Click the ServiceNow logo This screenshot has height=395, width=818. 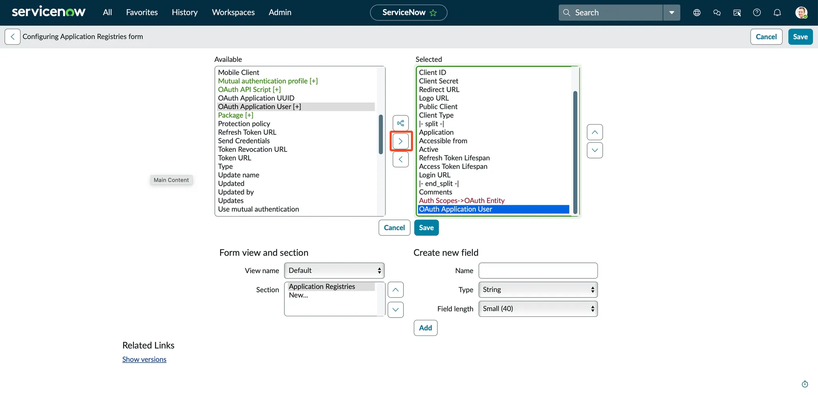48,12
